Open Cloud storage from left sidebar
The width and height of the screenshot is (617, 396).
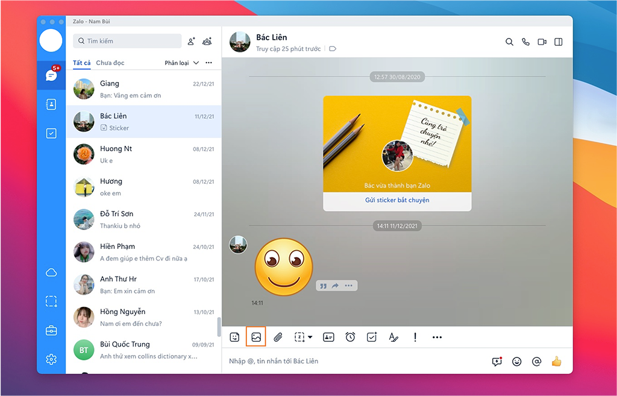click(51, 272)
